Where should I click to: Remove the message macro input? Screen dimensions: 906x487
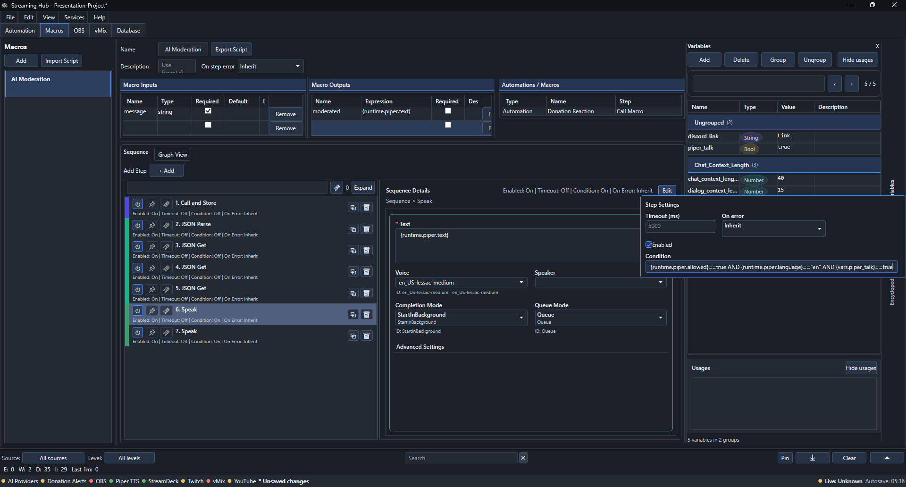tap(285, 114)
